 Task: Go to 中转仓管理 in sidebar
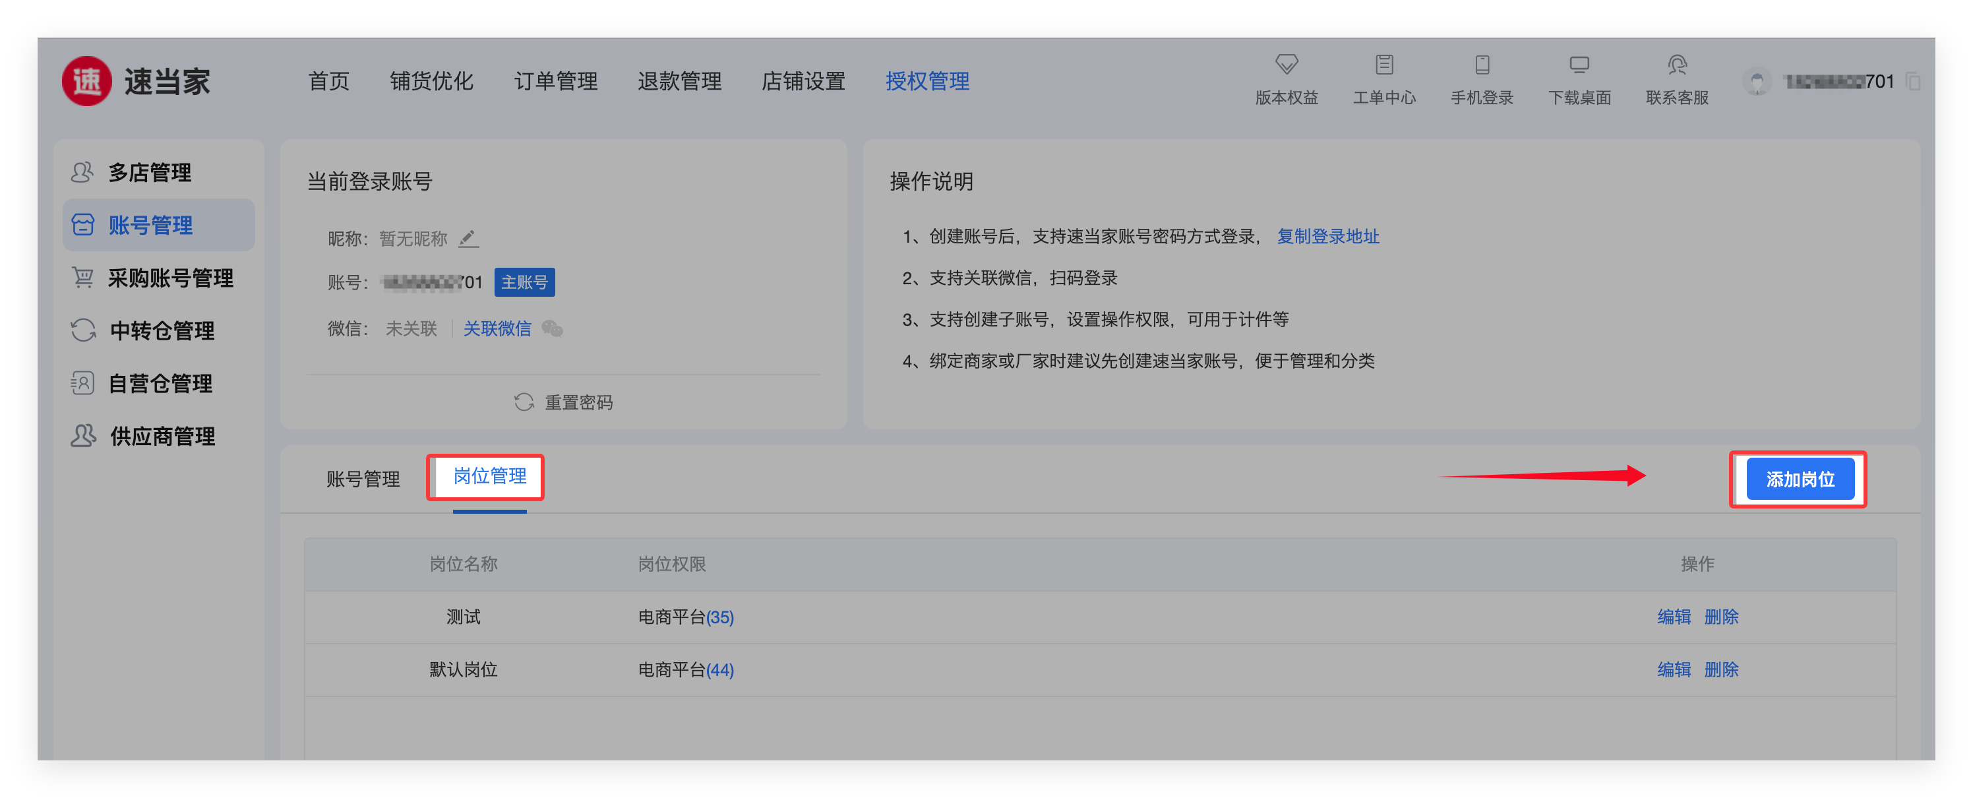[x=162, y=331]
